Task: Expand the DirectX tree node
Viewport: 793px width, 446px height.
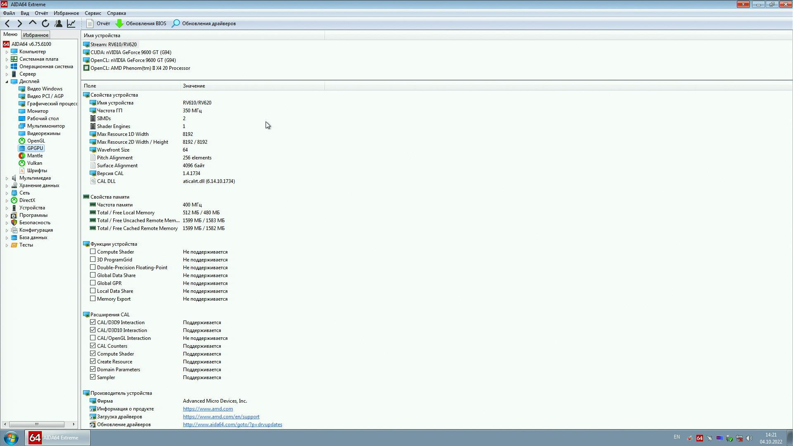Action: (7, 201)
